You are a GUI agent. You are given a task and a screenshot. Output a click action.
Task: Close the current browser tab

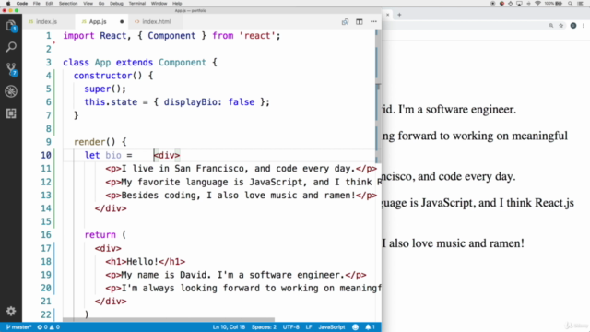point(388,15)
